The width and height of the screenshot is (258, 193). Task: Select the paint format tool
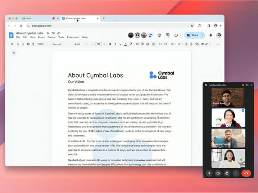tap(33, 44)
